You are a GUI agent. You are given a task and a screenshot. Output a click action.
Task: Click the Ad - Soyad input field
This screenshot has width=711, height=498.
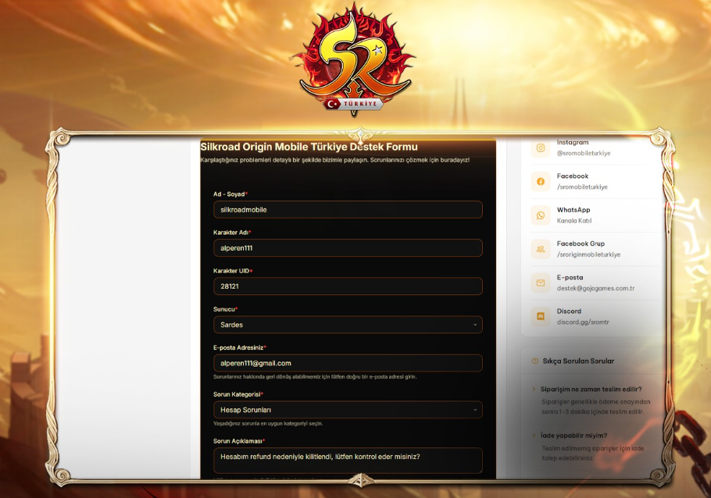(348, 209)
